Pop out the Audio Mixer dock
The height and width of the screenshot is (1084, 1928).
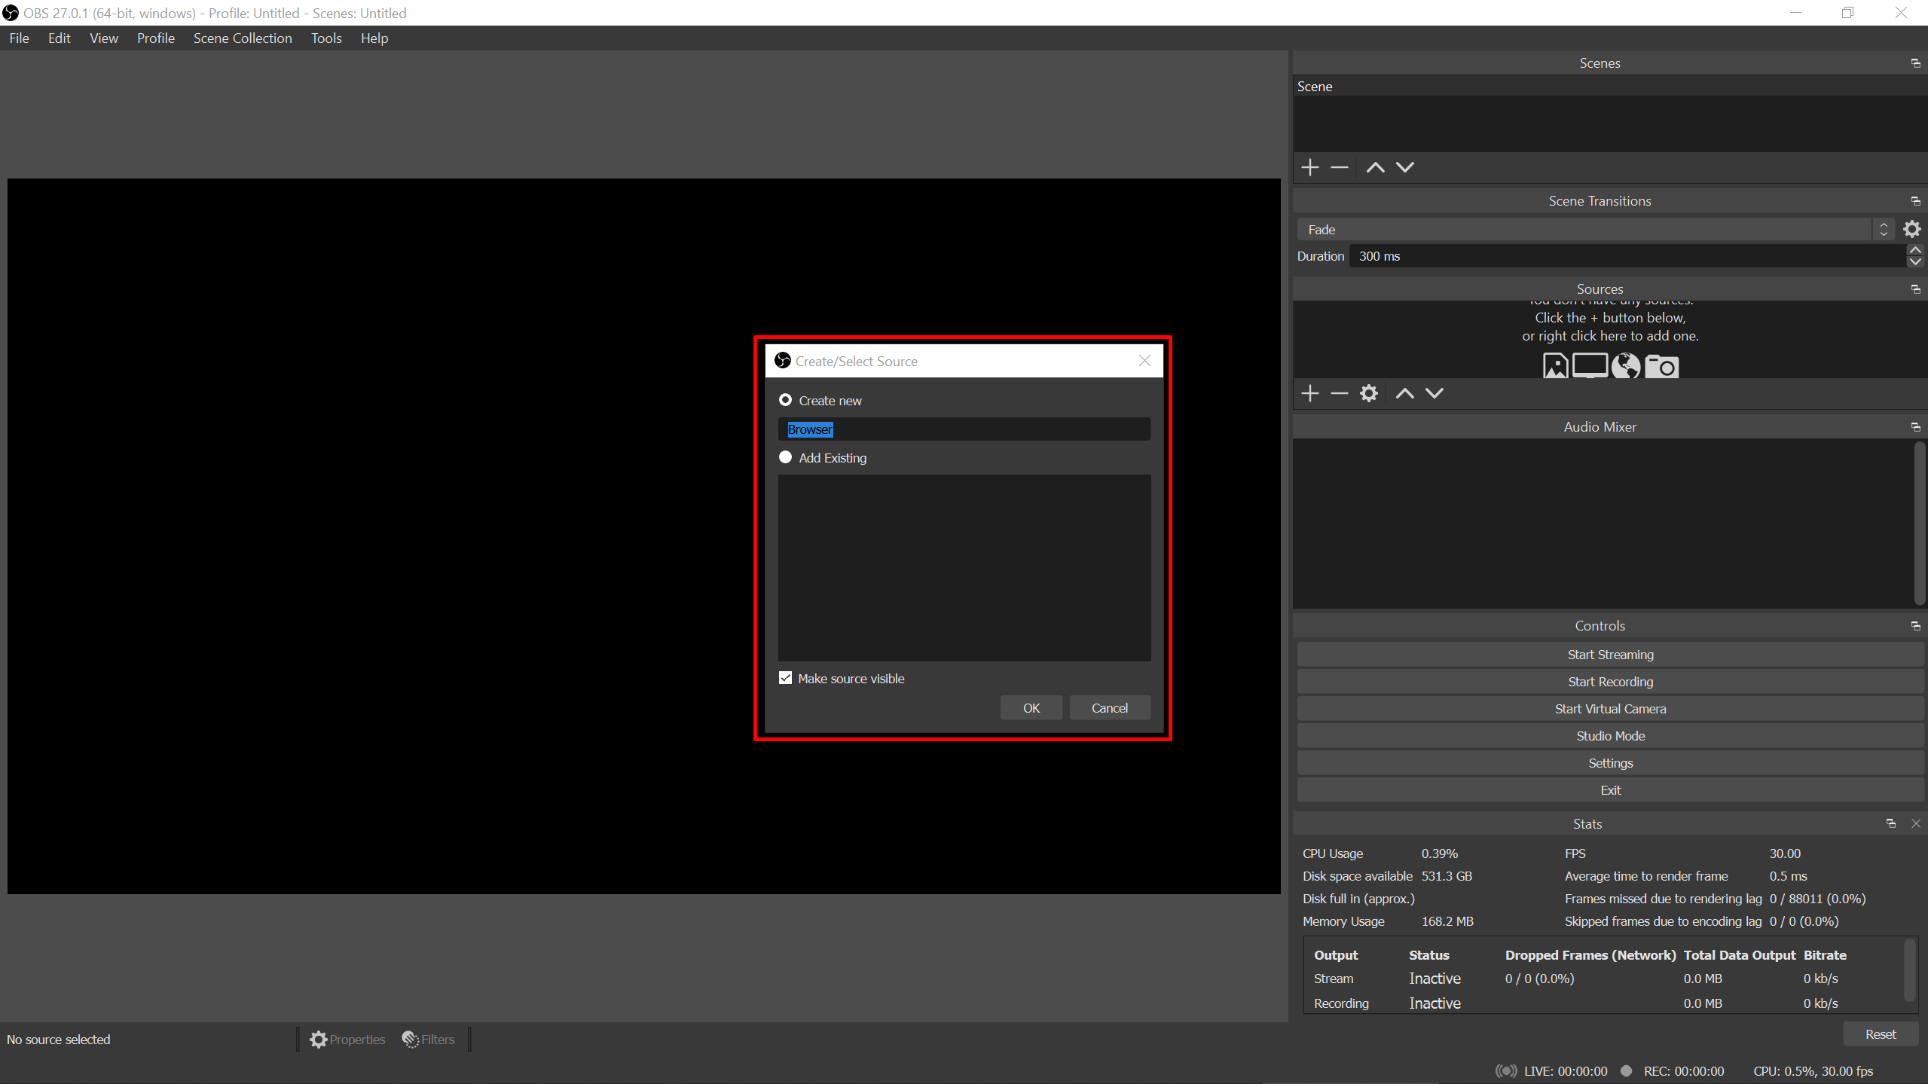1916,427
